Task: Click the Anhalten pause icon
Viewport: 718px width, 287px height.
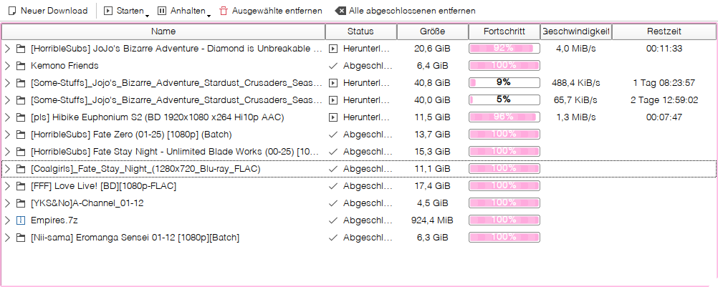Action: [162, 11]
